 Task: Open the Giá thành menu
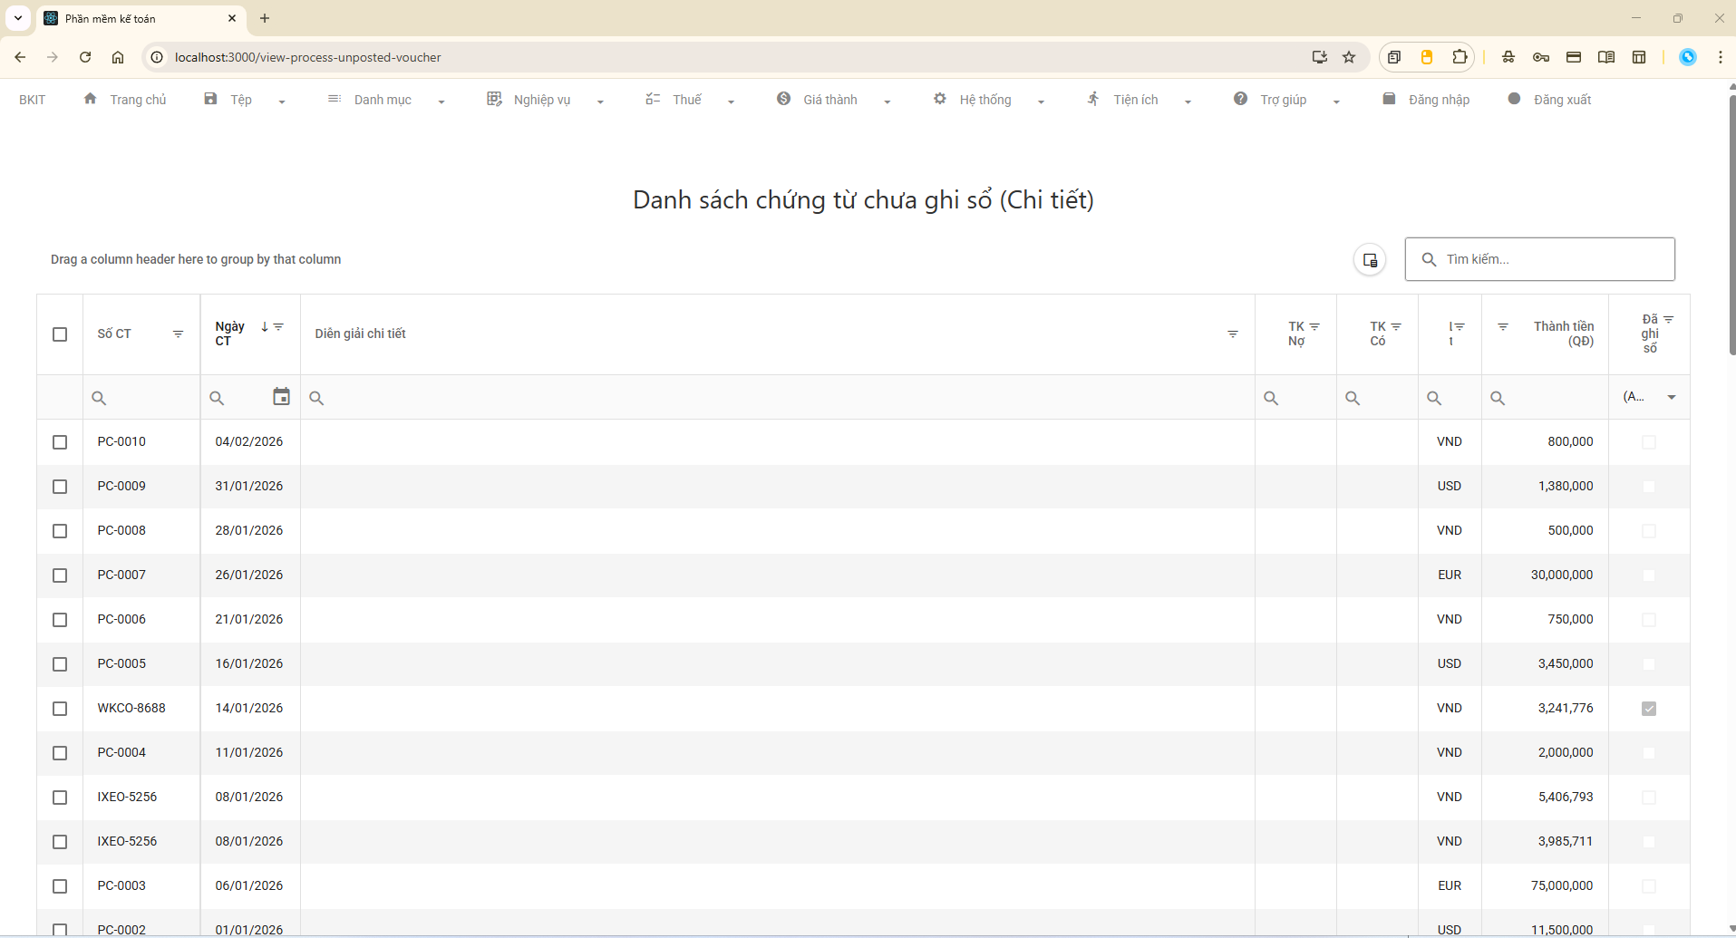click(x=829, y=100)
